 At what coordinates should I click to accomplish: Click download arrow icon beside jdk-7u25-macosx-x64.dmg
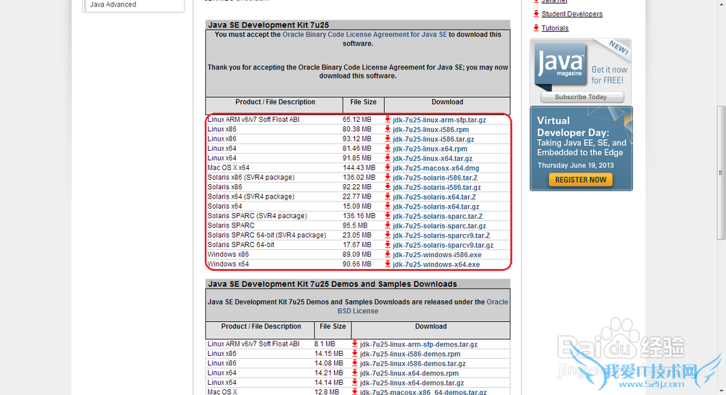click(388, 167)
